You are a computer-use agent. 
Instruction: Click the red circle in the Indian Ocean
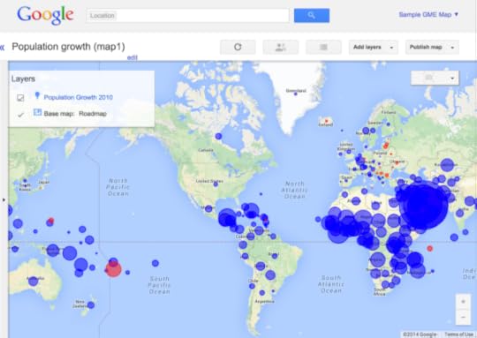(x=429, y=249)
